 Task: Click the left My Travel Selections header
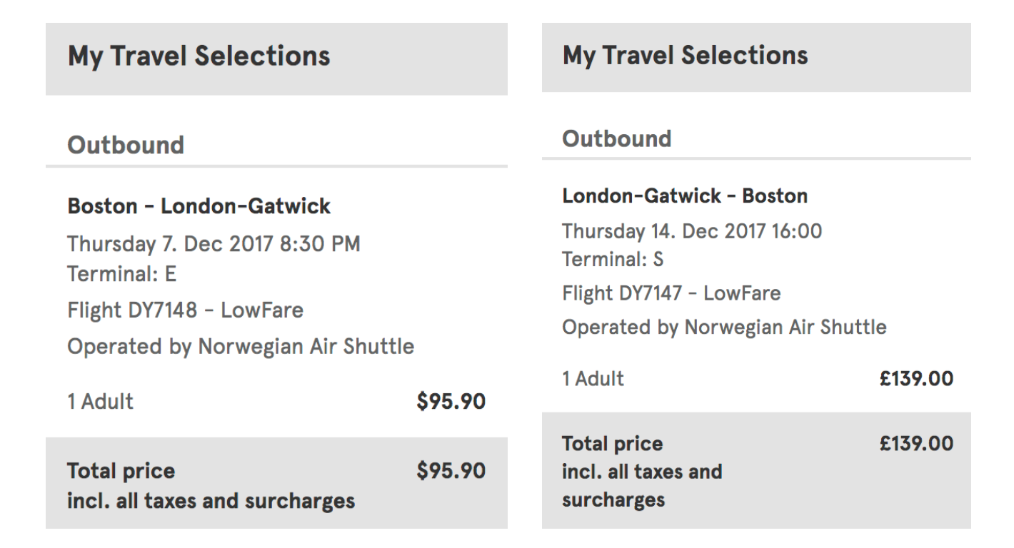199,56
